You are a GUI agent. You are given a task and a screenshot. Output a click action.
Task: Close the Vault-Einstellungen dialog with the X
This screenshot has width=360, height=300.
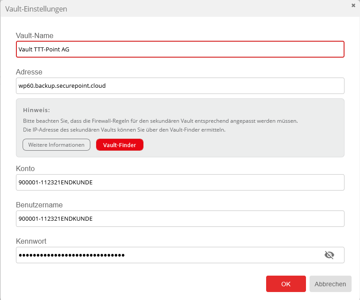pyautogui.click(x=353, y=6)
